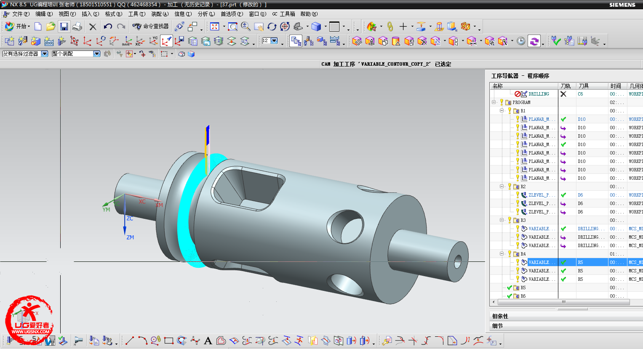
Task: Collapse the PROGRAM node
Action: click(494, 102)
